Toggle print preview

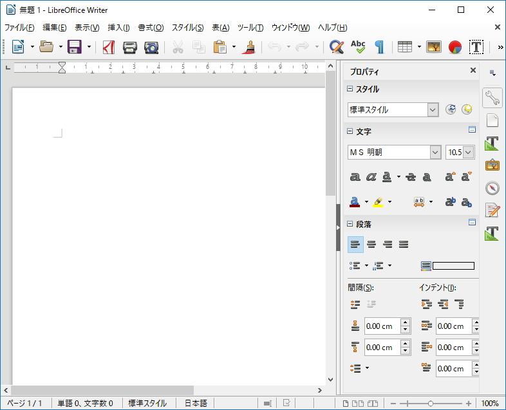click(151, 48)
